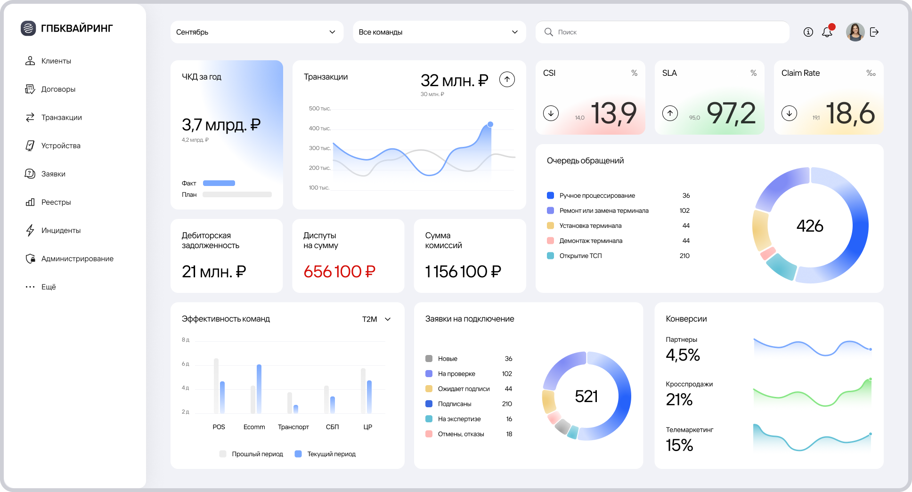
Task: Click the up arrow icon in SLA card
Action: coord(670,113)
